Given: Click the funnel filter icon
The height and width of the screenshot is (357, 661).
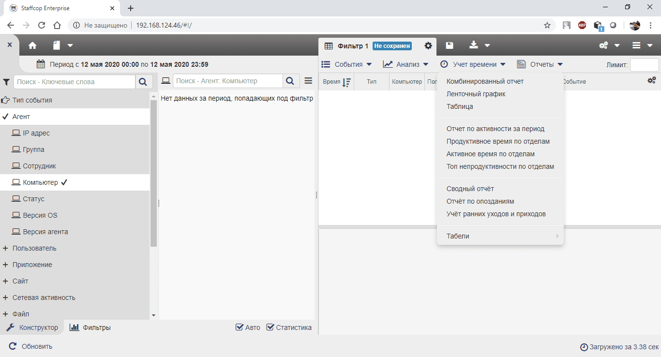Looking at the screenshot, I should click(7, 82).
